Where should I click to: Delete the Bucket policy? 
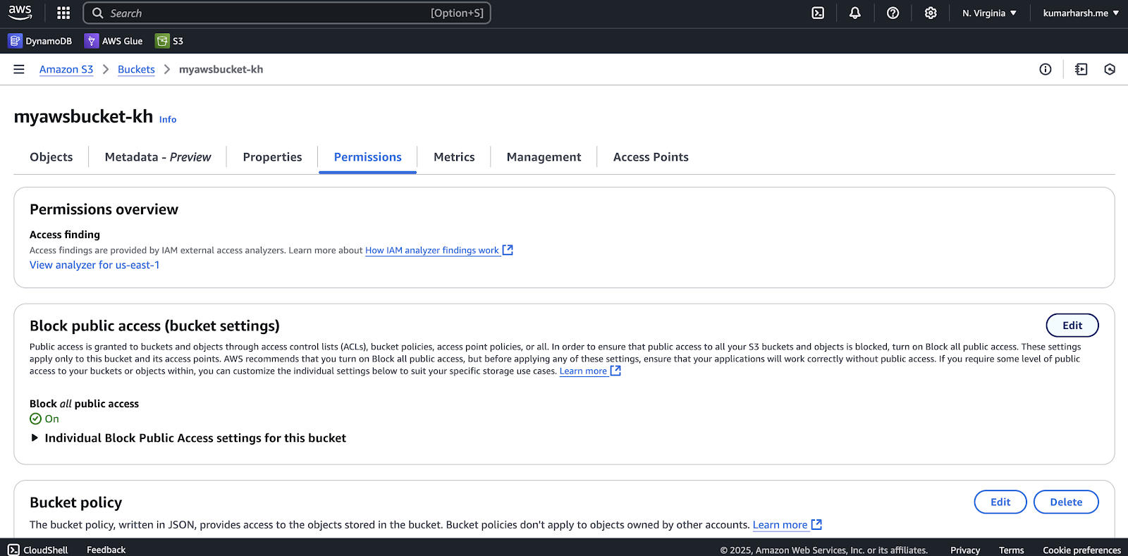point(1066,502)
